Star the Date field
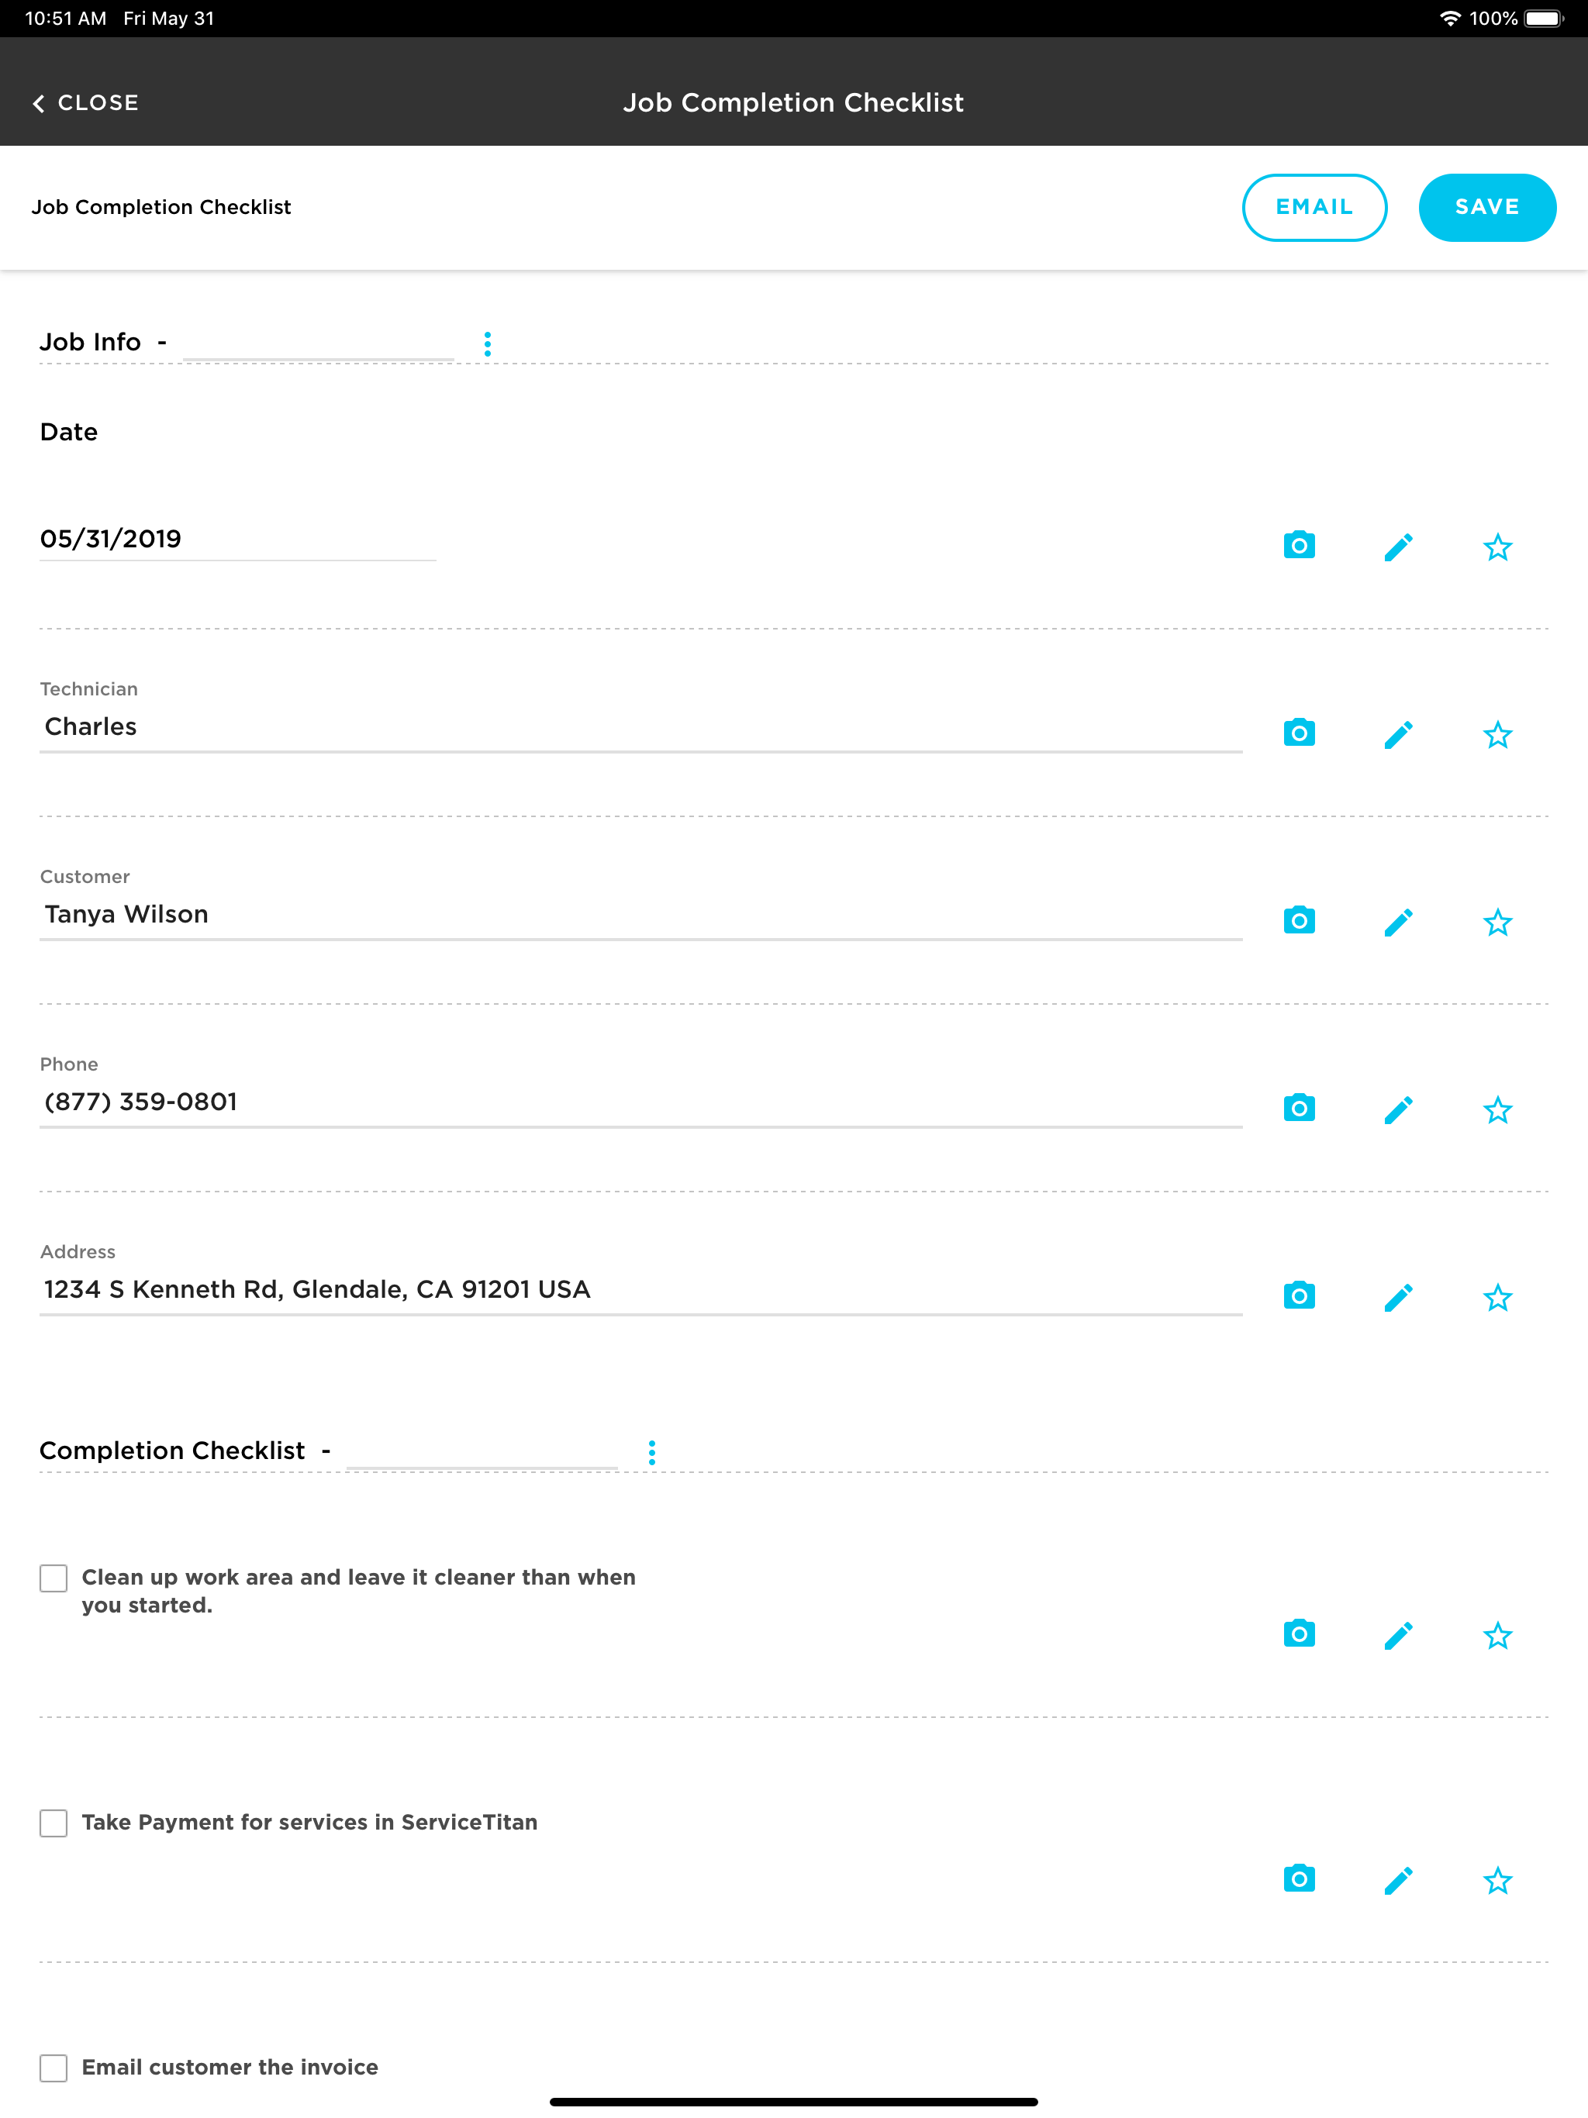1588x2118 pixels. [x=1498, y=547]
